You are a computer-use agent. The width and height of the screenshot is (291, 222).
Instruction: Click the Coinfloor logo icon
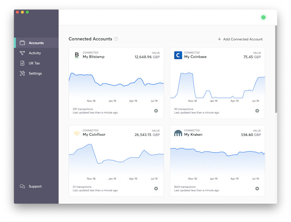76,133
